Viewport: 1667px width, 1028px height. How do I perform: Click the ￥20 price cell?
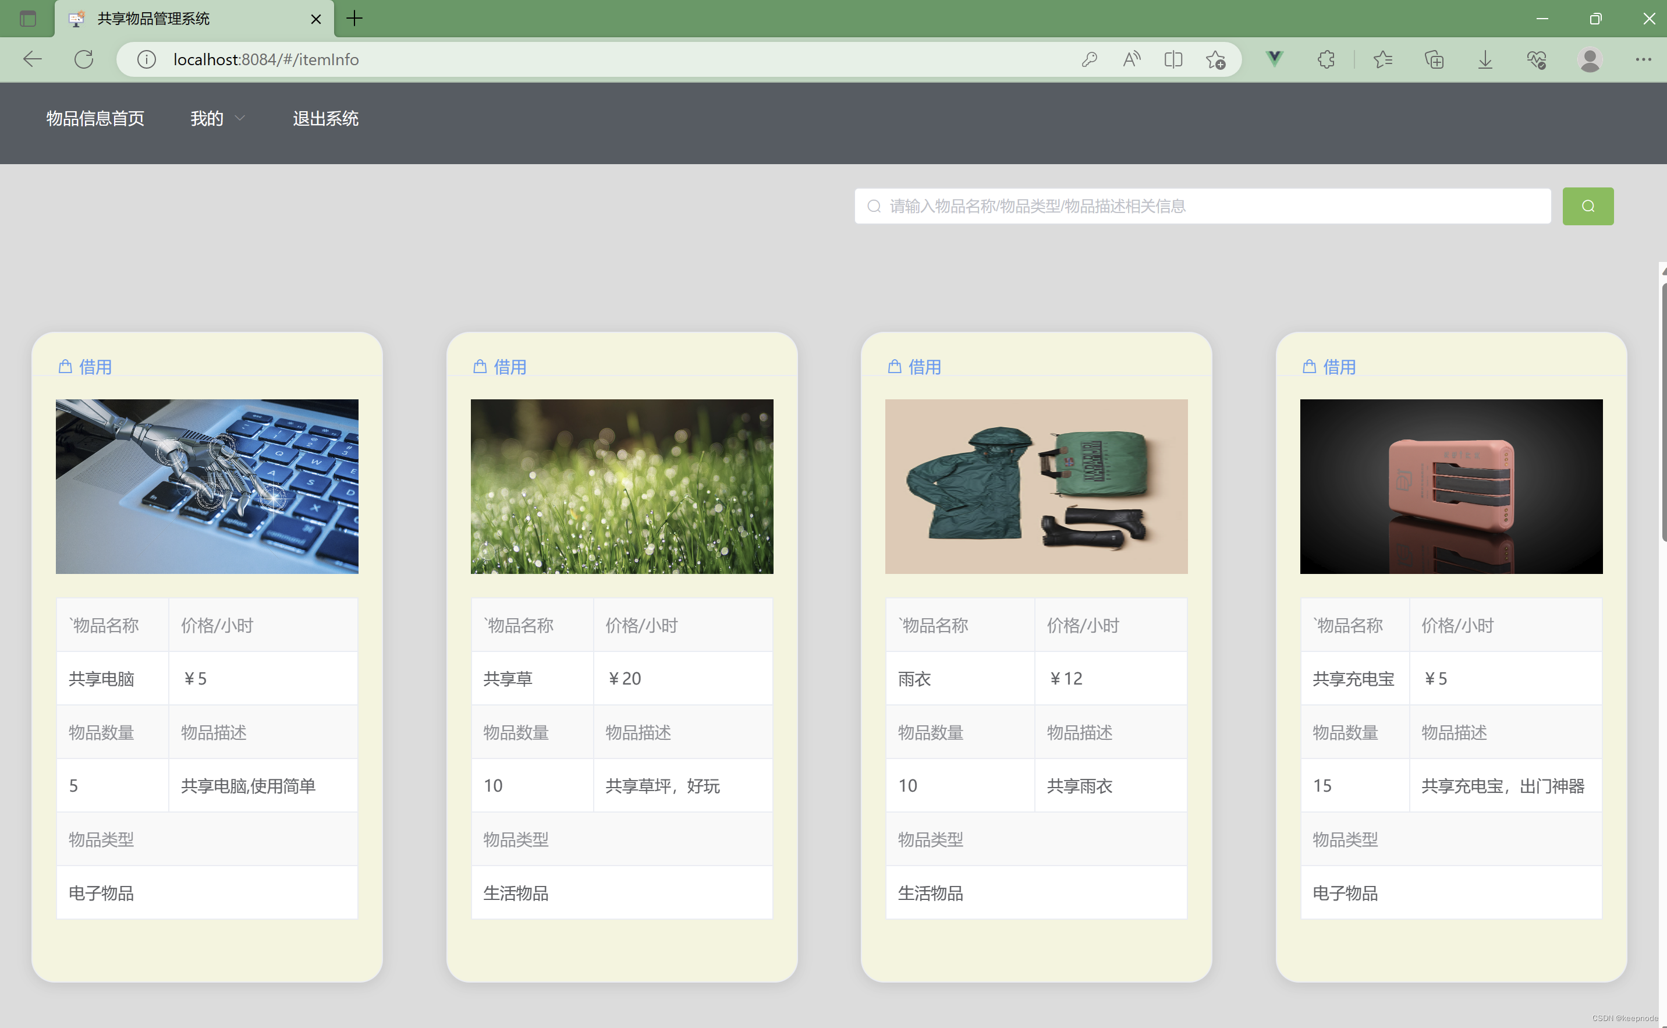[x=683, y=679]
